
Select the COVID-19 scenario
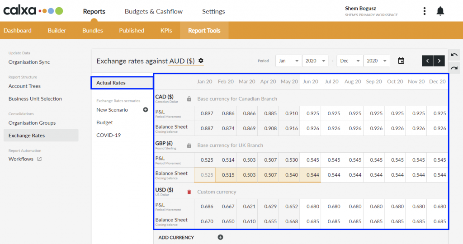click(x=109, y=135)
